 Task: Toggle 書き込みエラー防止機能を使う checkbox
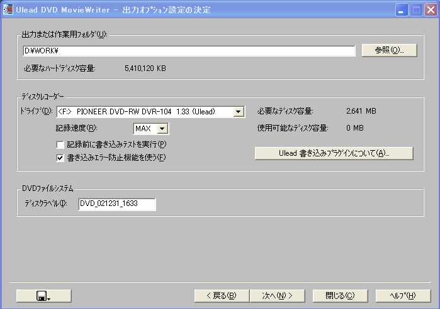click(x=60, y=158)
